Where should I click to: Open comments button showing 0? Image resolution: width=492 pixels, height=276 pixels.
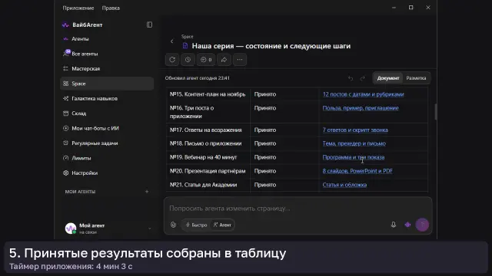(x=206, y=60)
